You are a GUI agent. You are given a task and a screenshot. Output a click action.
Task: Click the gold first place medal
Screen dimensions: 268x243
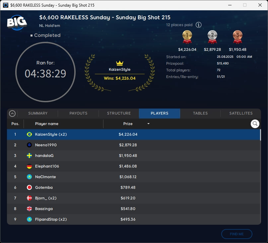click(x=187, y=37)
